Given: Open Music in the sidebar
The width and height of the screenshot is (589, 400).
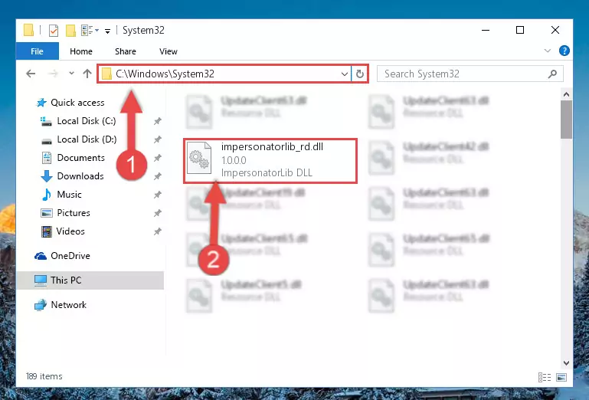Looking at the screenshot, I should coord(61,195).
